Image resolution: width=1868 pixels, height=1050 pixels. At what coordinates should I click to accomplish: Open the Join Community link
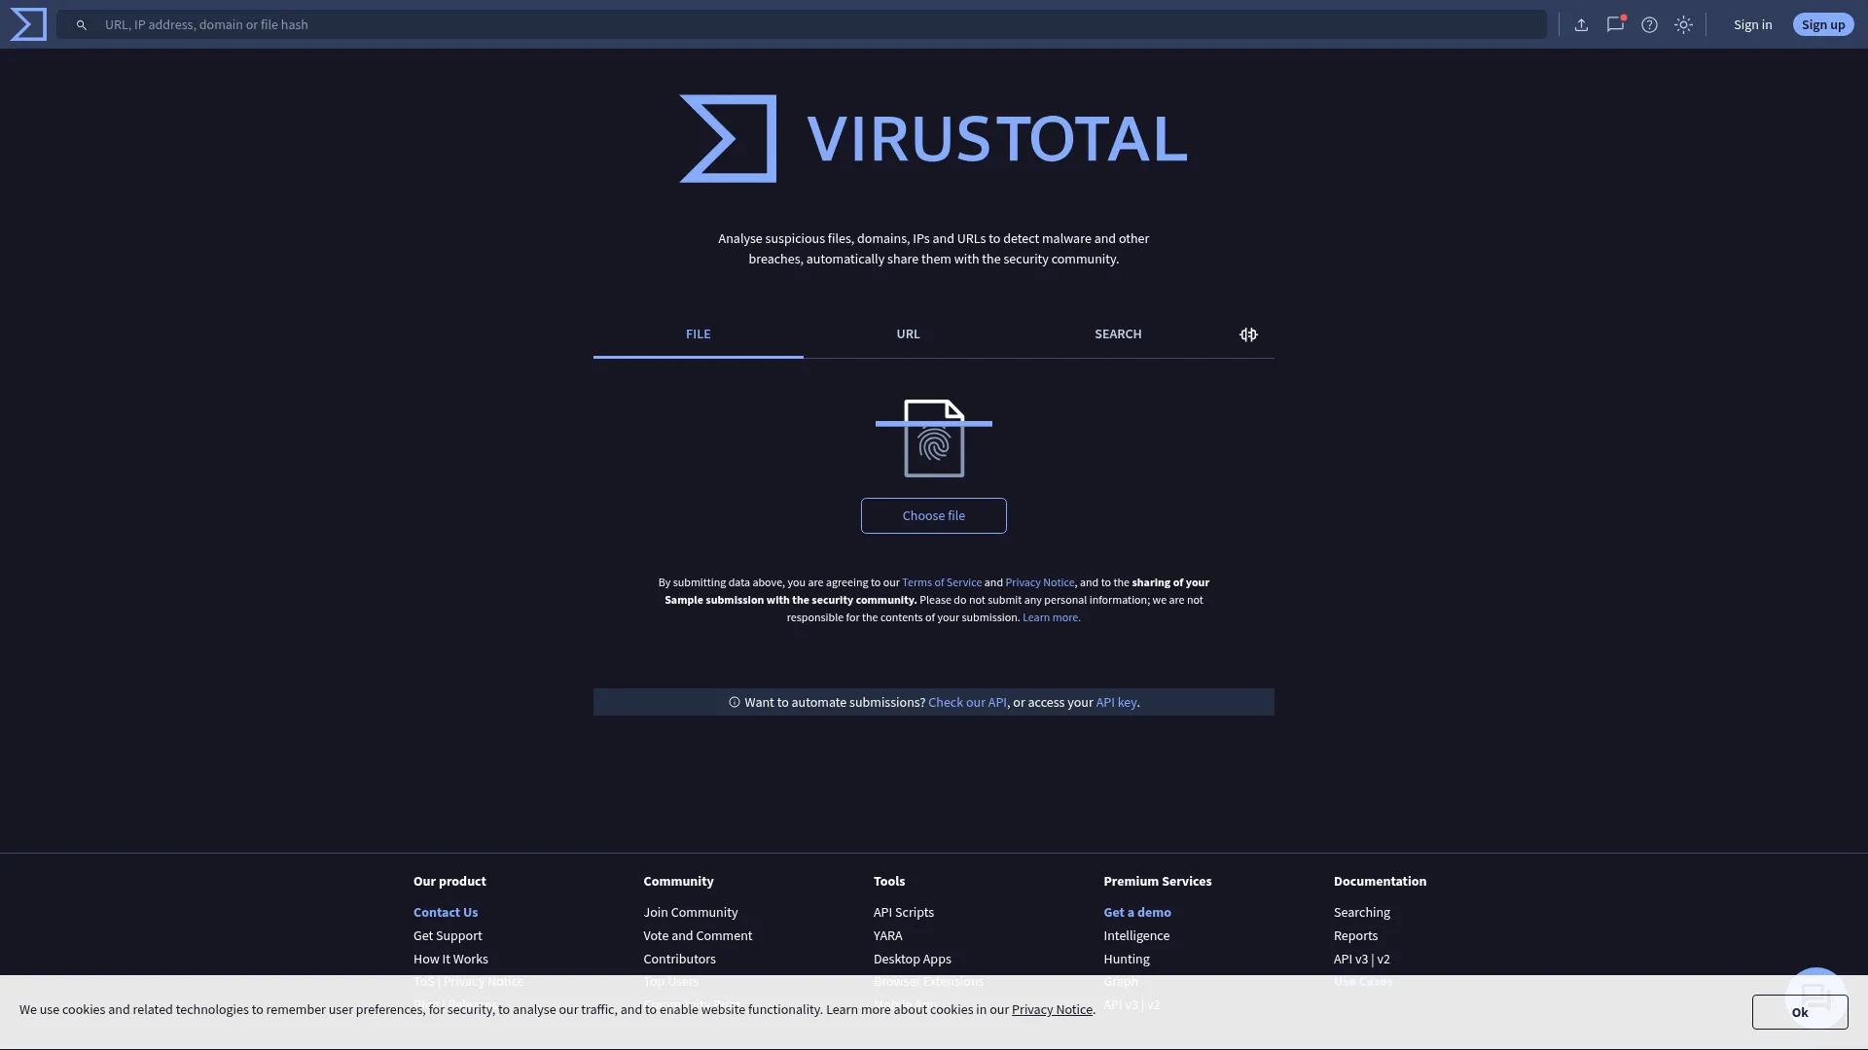coord(690,912)
